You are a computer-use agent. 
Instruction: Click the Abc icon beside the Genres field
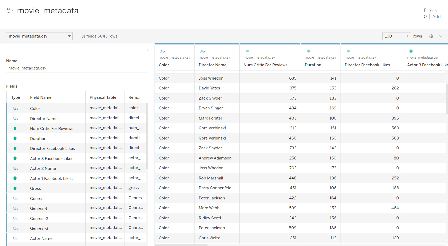click(x=15, y=198)
